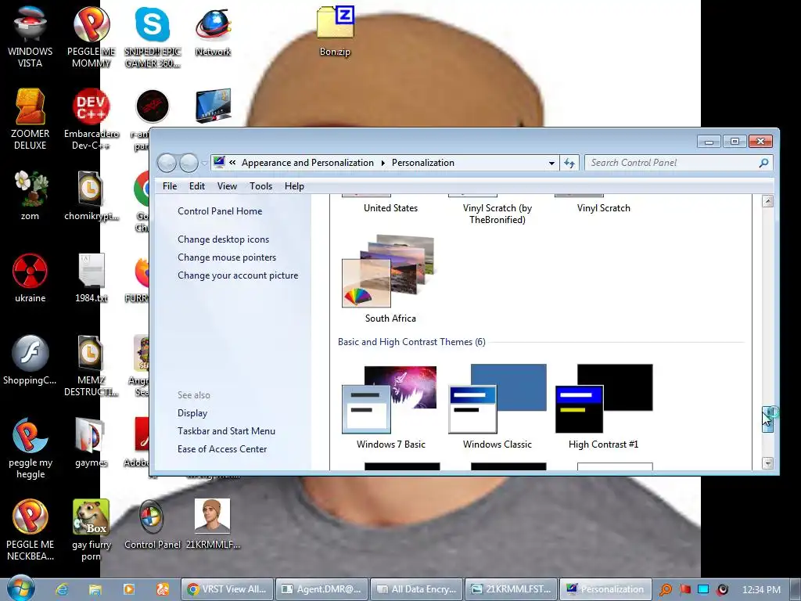801x601 pixels.
Task: Open the Help menu
Action: pos(294,186)
